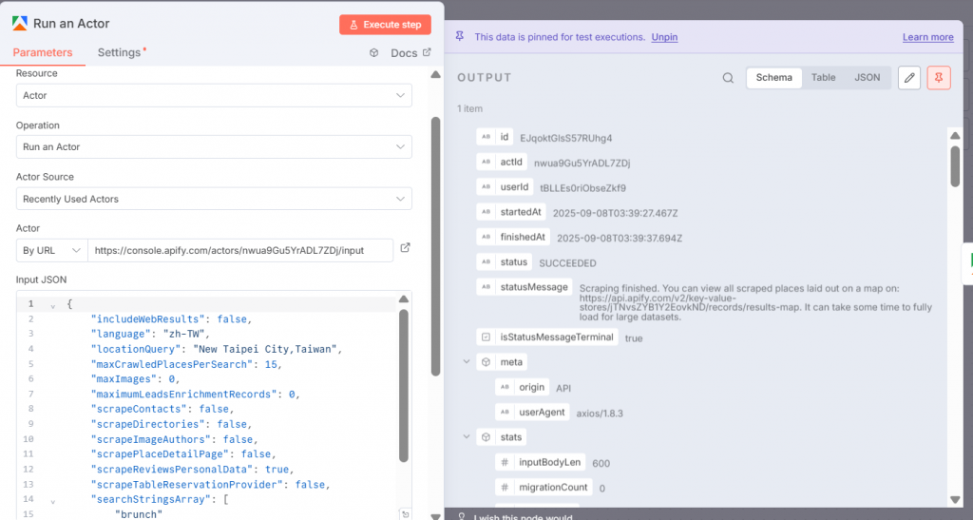Click the string type icon beside id
The height and width of the screenshot is (520, 973).
click(x=486, y=137)
